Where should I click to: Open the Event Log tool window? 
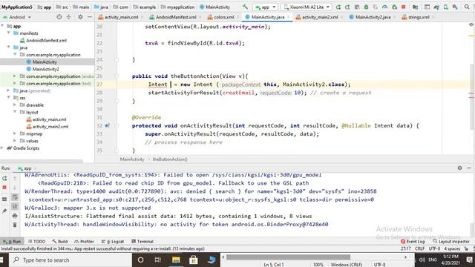(413, 241)
